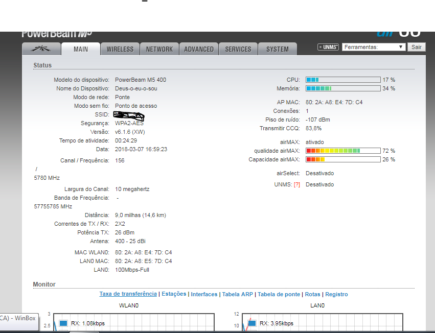Click channel width 10 megahertz
Viewport: 435px width, 333px height.
pos(132,189)
